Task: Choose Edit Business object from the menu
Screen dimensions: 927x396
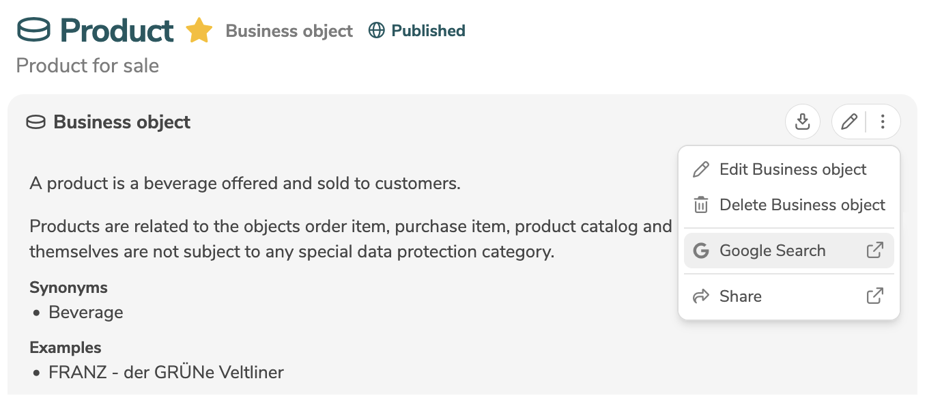Action: 793,169
